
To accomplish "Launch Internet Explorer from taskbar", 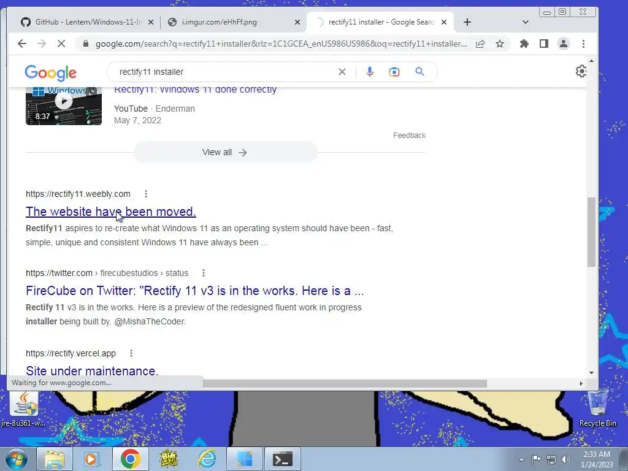I will (207, 459).
